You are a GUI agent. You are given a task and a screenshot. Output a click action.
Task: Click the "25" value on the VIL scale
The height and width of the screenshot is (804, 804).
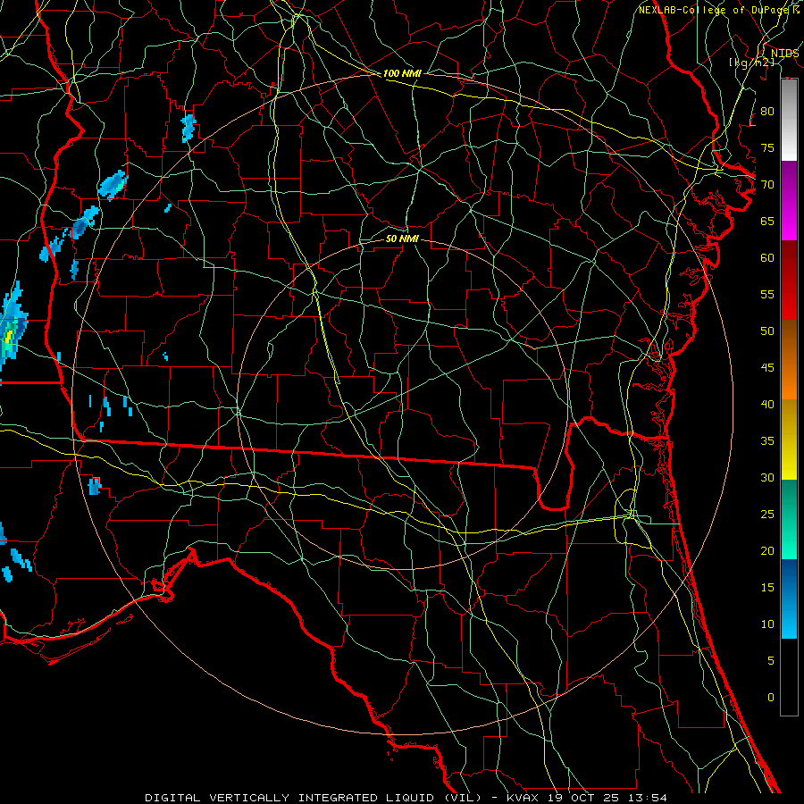(x=767, y=515)
